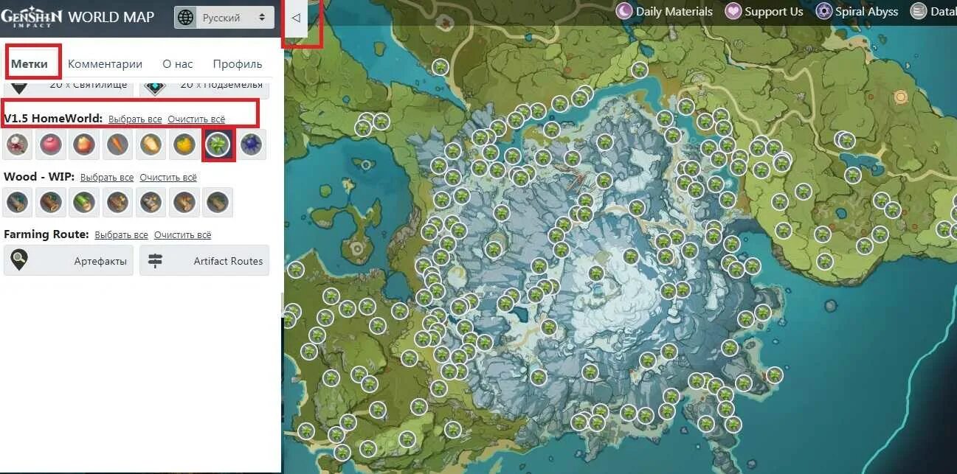
Task: Open Daily Materials in the top bar
Action: [665, 11]
